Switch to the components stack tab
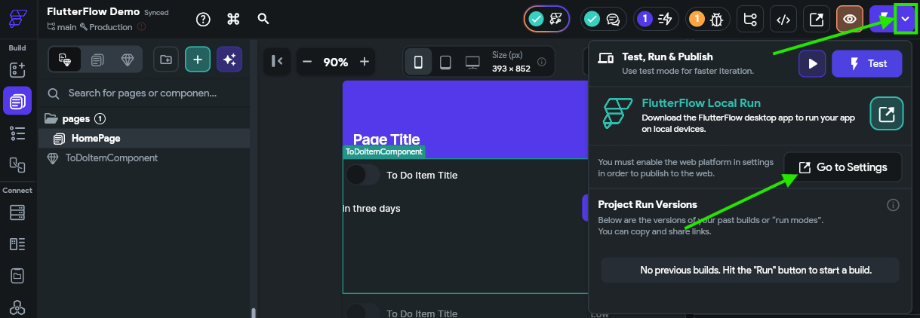Viewport: 920px width, 318px height. (x=97, y=60)
